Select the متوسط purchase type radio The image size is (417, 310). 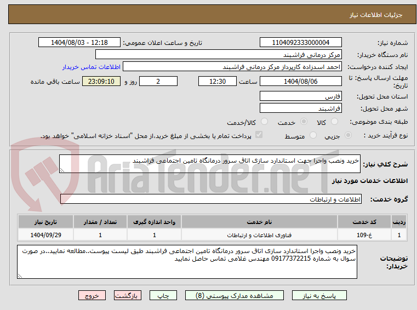click(313, 135)
